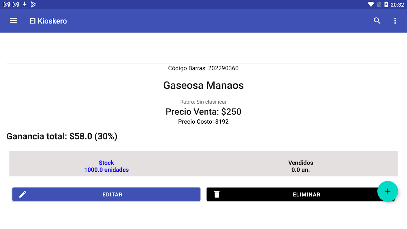Tap the Wi-Fi status icon

pos(371,4)
